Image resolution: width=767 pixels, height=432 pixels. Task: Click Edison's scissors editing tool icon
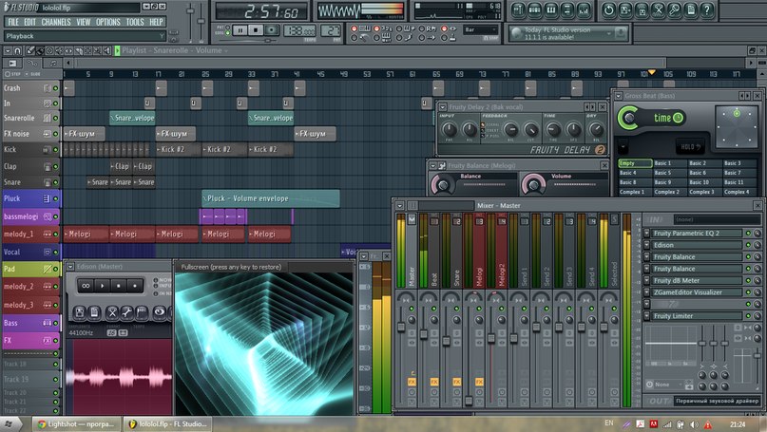112,312
